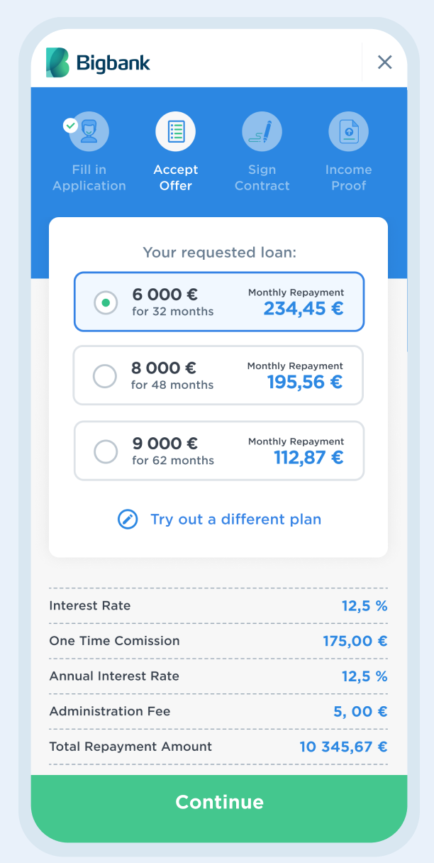The height and width of the screenshot is (863, 434).
Task: Click the Income Proof upload icon
Action: pos(348,131)
